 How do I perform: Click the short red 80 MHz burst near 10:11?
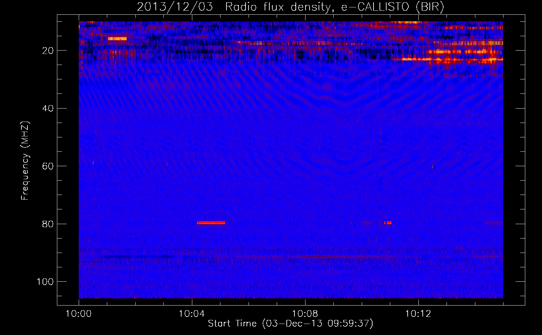click(388, 223)
